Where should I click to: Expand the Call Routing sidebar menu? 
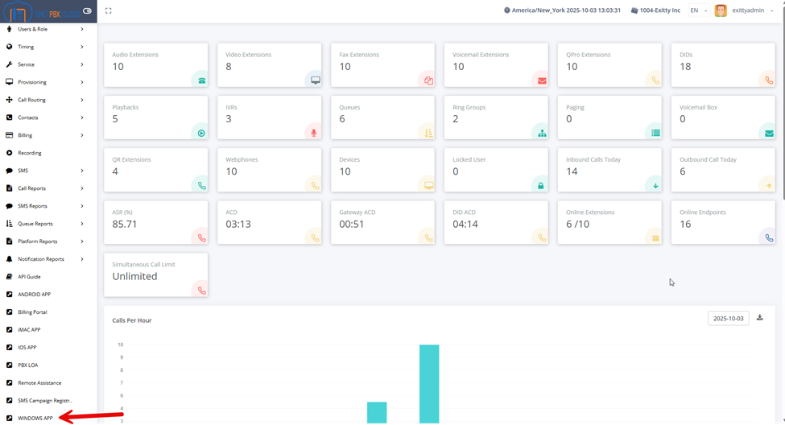(48, 100)
